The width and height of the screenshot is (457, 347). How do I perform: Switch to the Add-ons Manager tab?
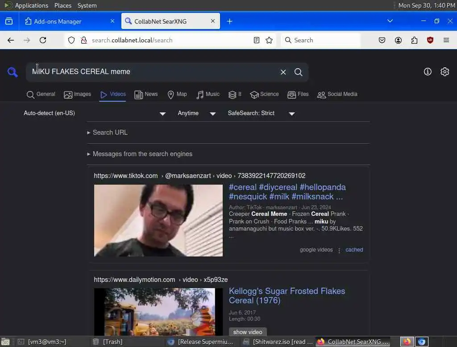pyautogui.click(x=70, y=21)
